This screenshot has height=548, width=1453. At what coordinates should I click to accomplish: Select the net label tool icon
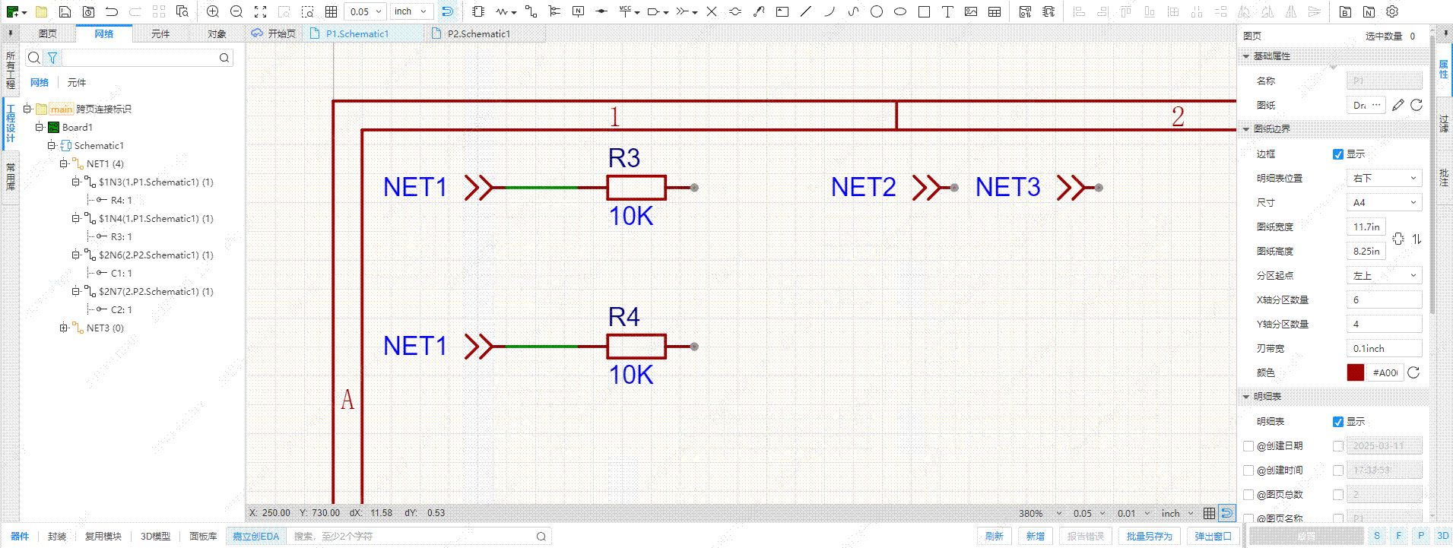tap(578, 11)
